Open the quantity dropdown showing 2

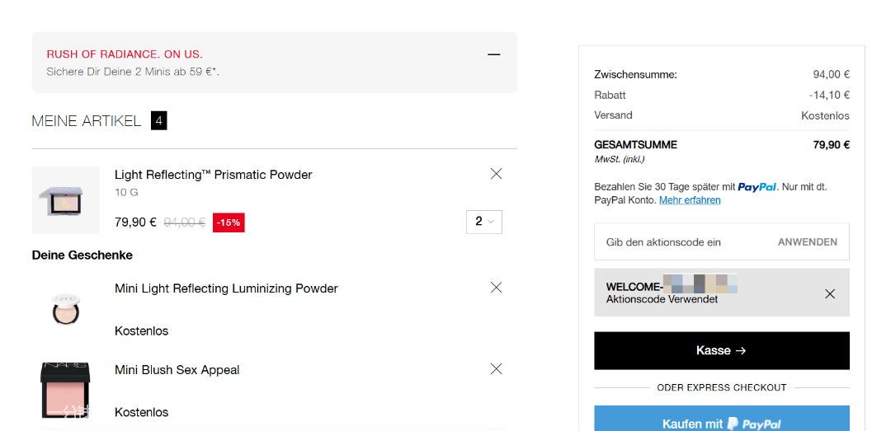[484, 222]
